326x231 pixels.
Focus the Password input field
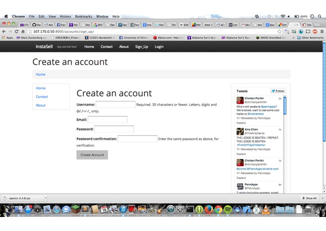pyautogui.click(x=114, y=129)
